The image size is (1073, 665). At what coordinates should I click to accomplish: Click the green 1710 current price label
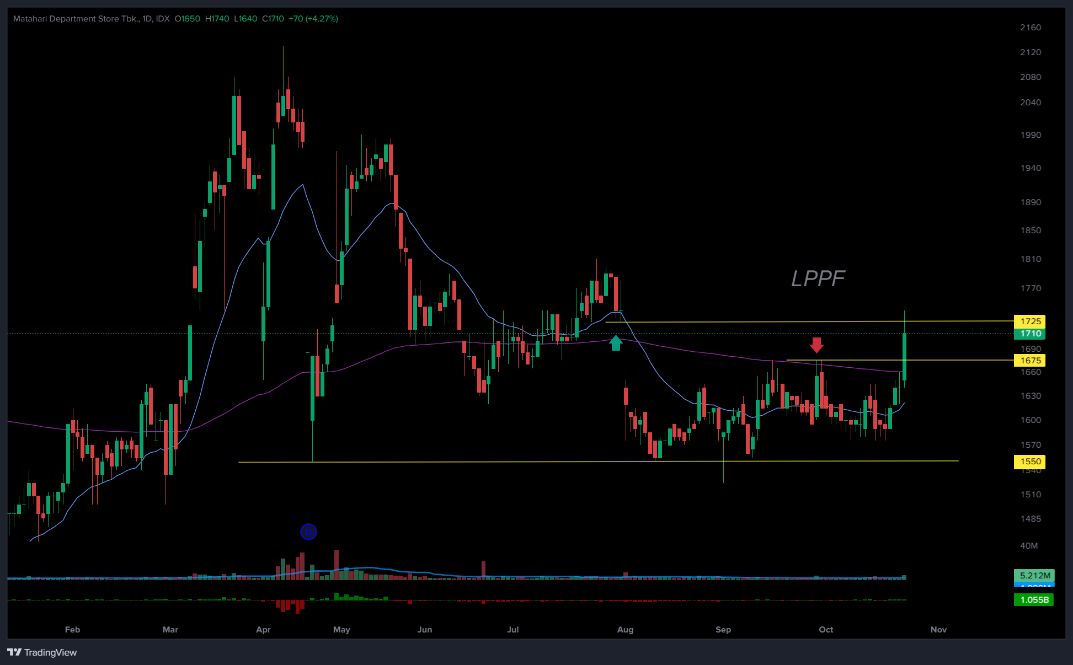click(x=1030, y=334)
